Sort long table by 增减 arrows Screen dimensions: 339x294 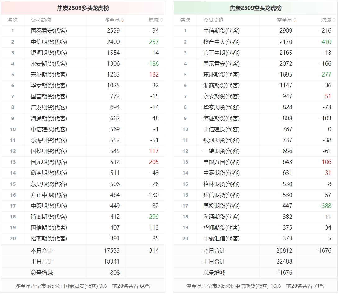pyautogui.click(x=162, y=20)
